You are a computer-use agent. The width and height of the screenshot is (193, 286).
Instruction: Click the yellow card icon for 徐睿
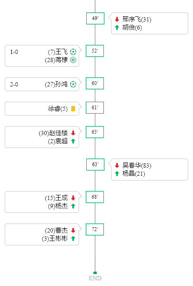click(x=73, y=108)
